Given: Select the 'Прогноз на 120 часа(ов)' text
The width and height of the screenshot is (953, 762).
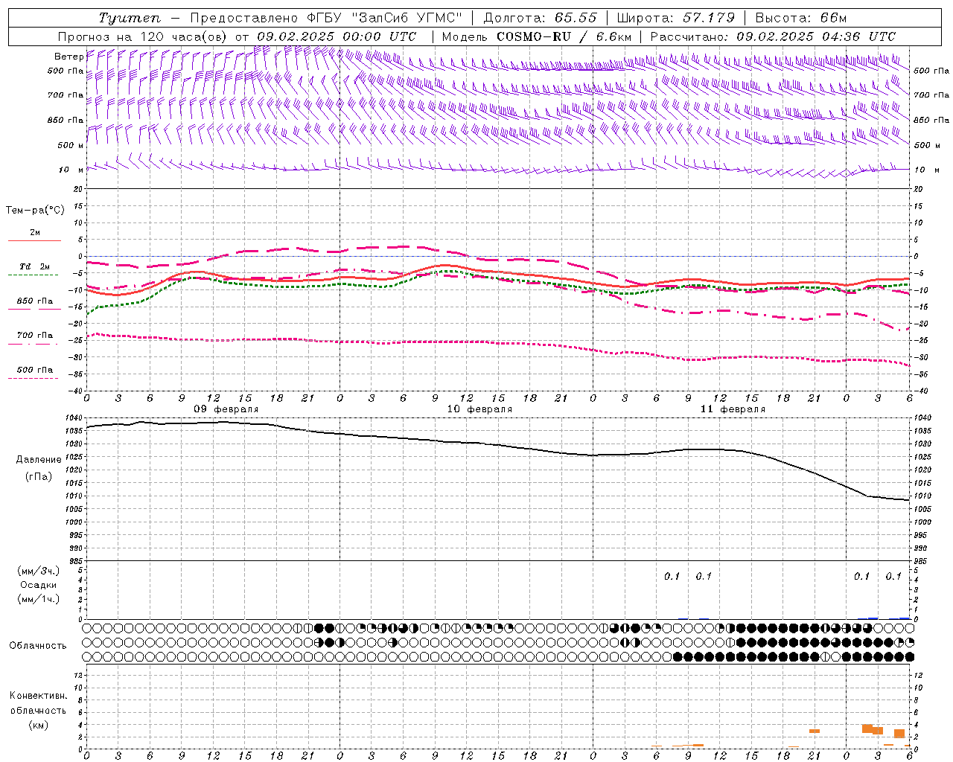Looking at the screenshot, I should click(143, 36).
